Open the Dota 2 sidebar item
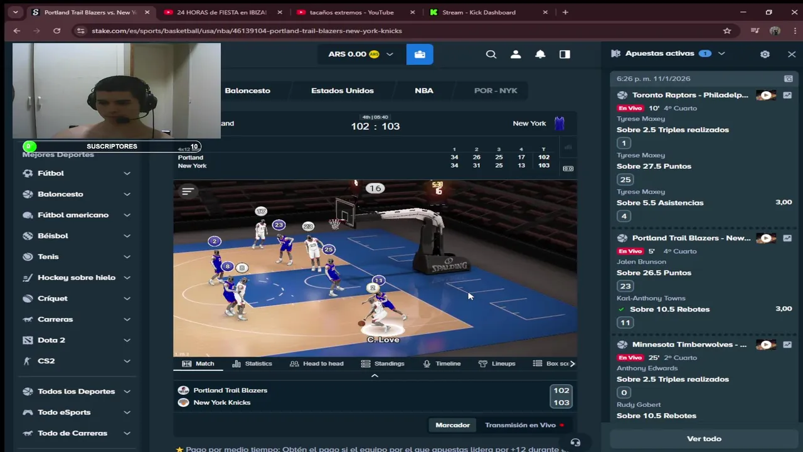This screenshot has height=452, width=803. click(77, 340)
